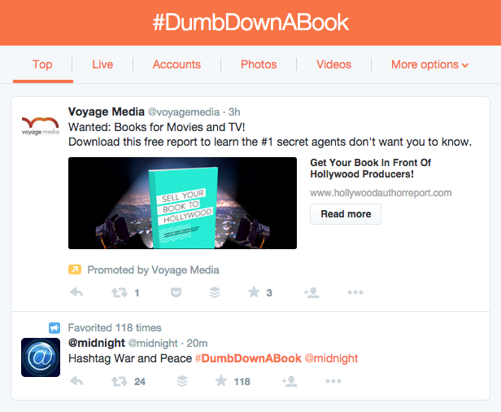The width and height of the screenshot is (501, 412).
Task: Click the Promoted arrow badge icon
Action: coord(75,270)
